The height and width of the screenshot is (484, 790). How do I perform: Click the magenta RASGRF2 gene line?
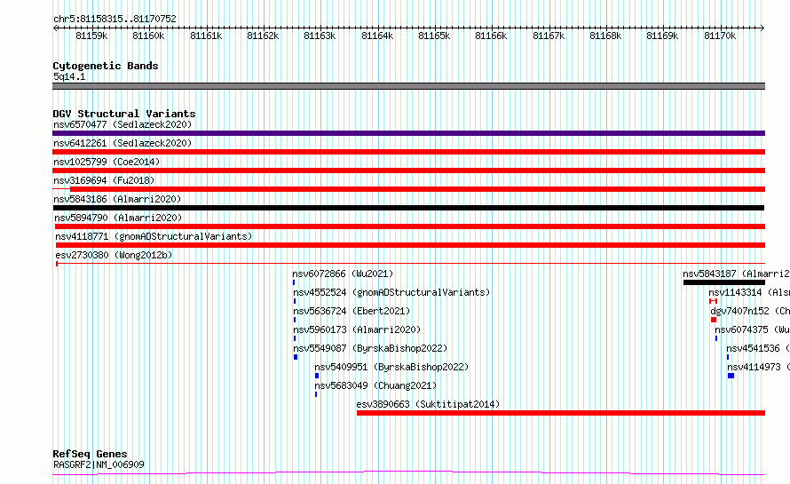408,473
